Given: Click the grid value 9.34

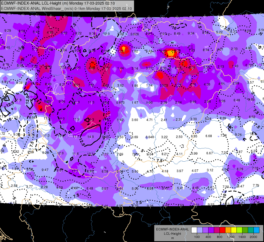Looking at the screenshot, I should pyautogui.click(x=191, y=33).
